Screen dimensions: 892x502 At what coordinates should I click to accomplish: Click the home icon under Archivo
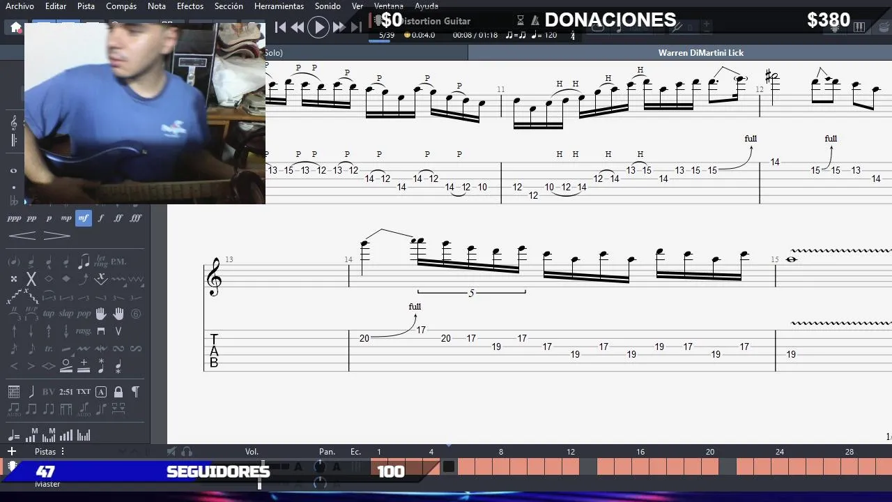pyautogui.click(x=15, y=28)
